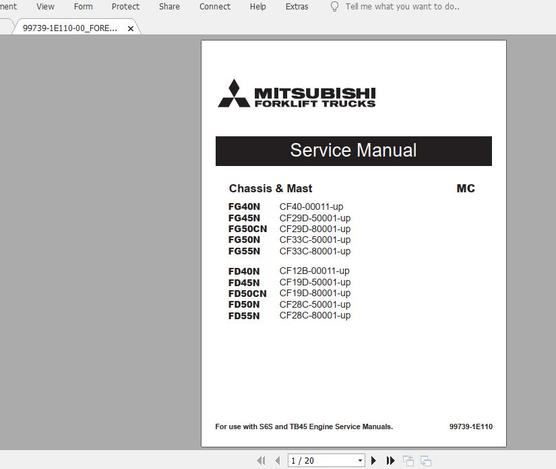
Task: Jump to the first page icon
Action: (x=261, y=460)
